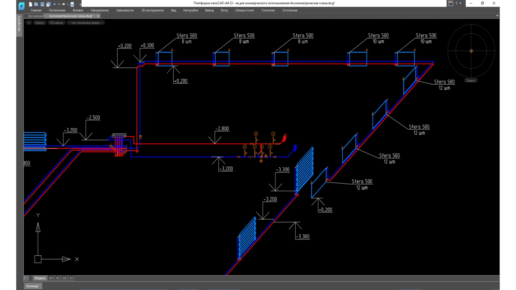Open the Отопление ribbon tab
Viewport: 516px width, 290px height.
[x=290, y=10]
